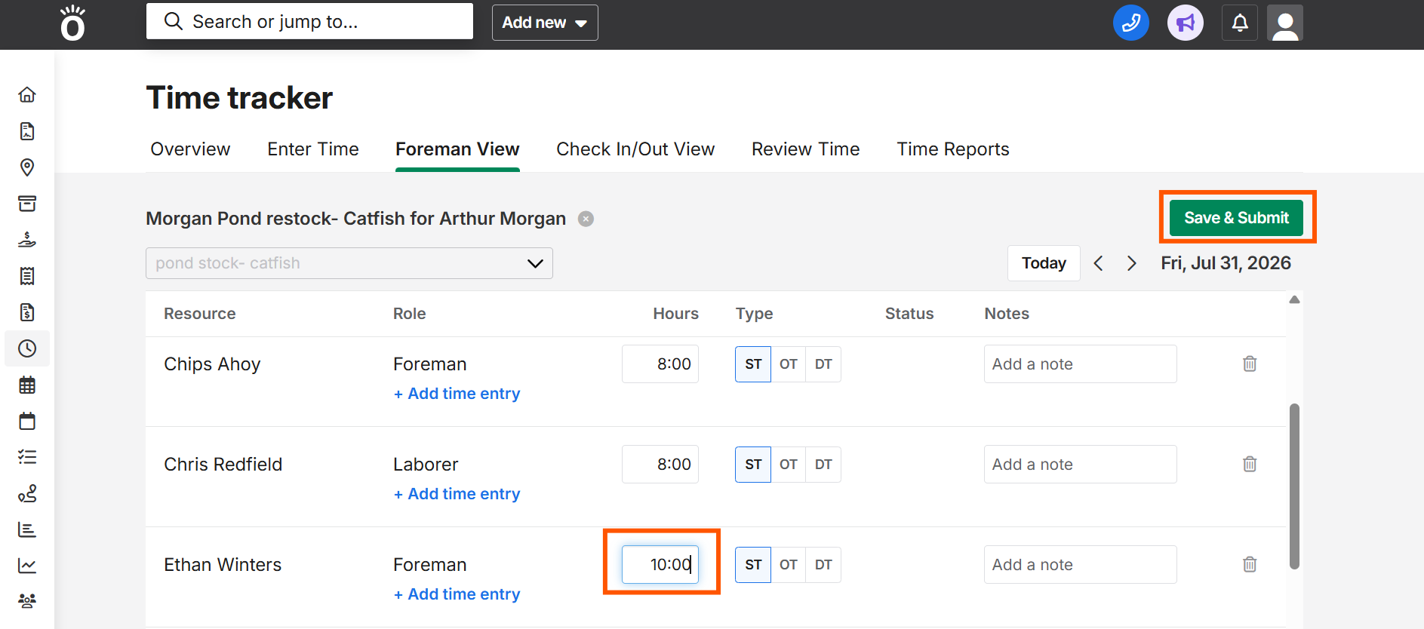Select OT type for Chris Redfield
The height and width of the screenshot is (629, 1424).
point(789,465)
